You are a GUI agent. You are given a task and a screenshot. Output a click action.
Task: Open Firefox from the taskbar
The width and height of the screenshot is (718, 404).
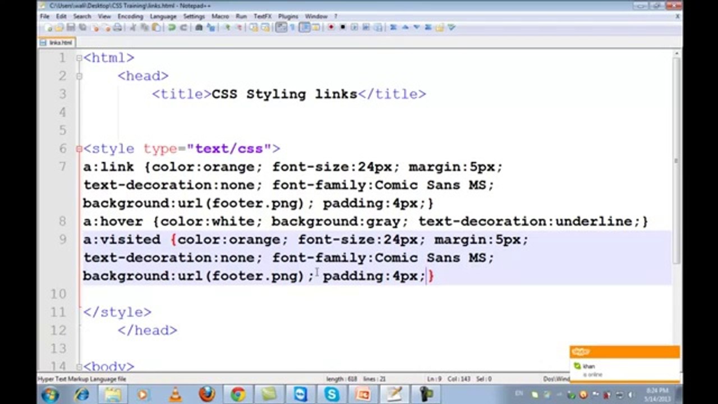pos(207,394)
